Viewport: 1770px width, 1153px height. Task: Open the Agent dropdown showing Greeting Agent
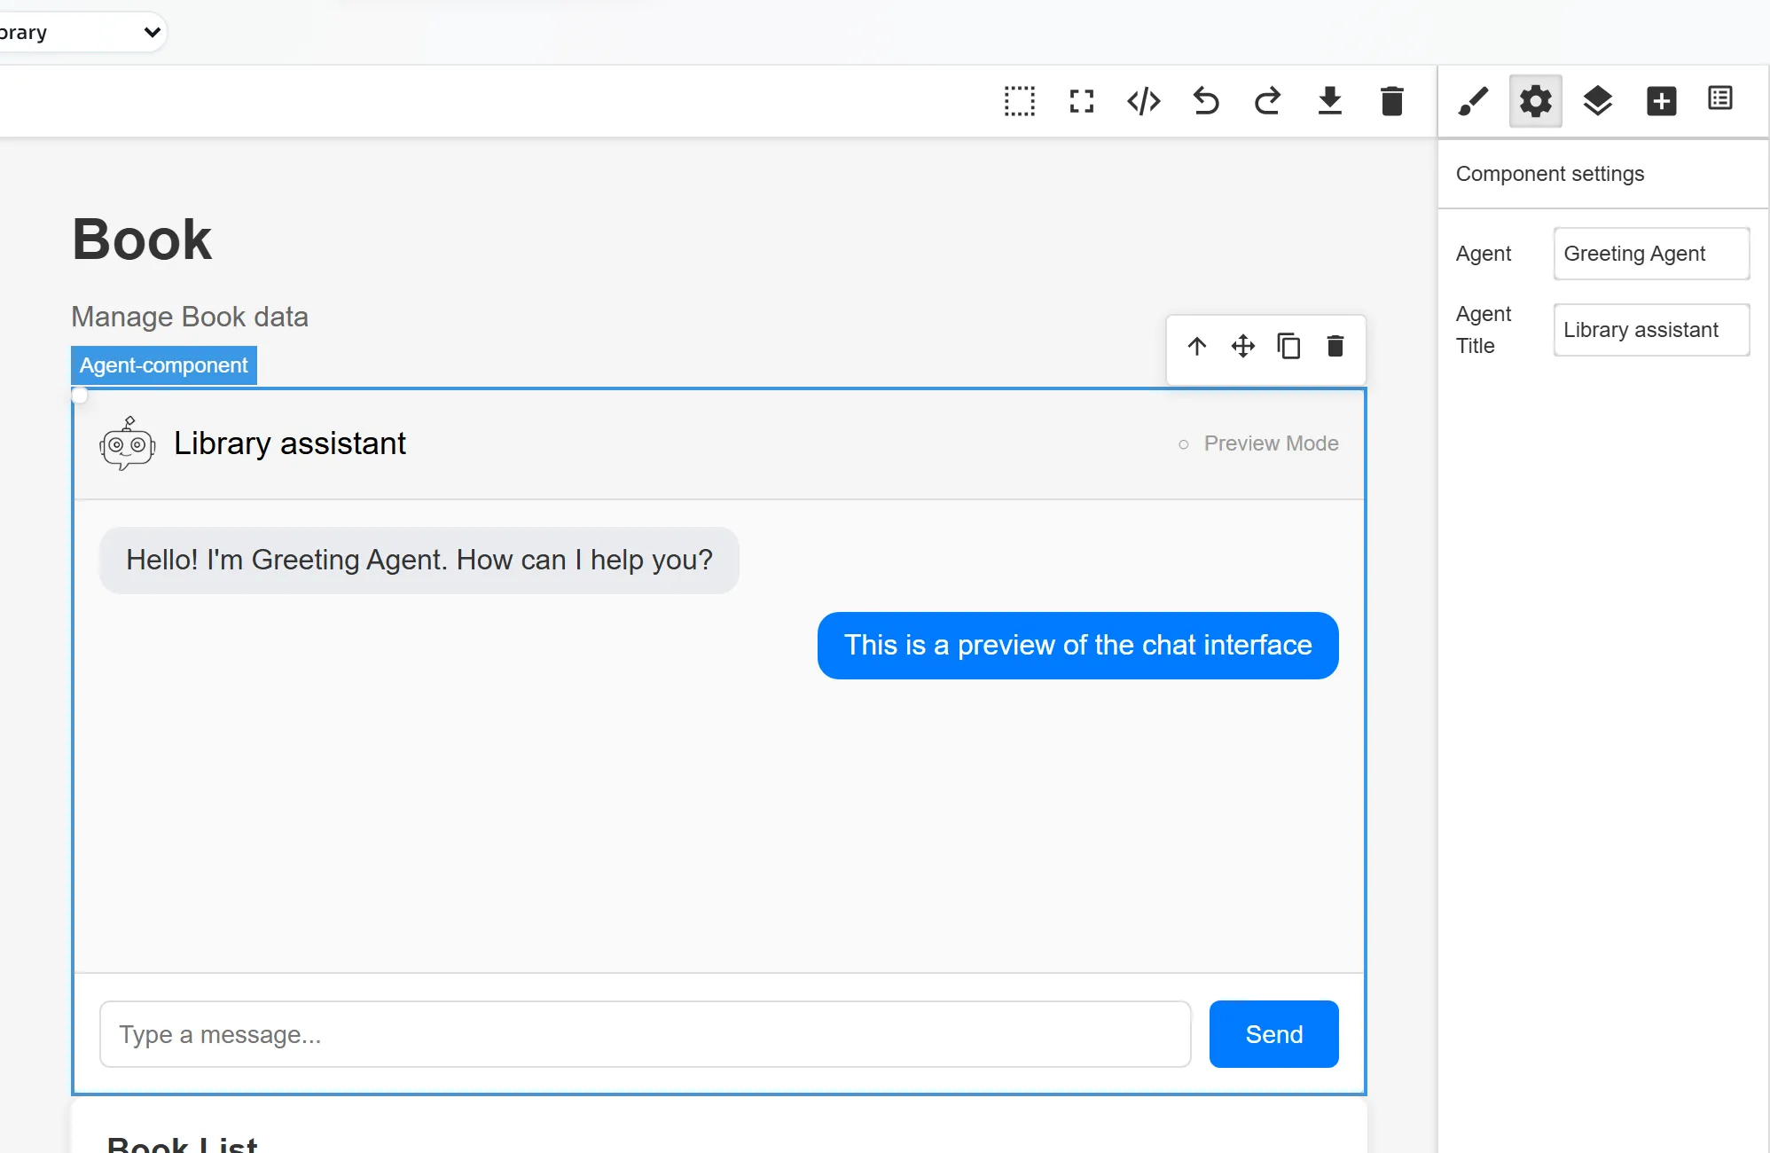tap(1651, 254)
